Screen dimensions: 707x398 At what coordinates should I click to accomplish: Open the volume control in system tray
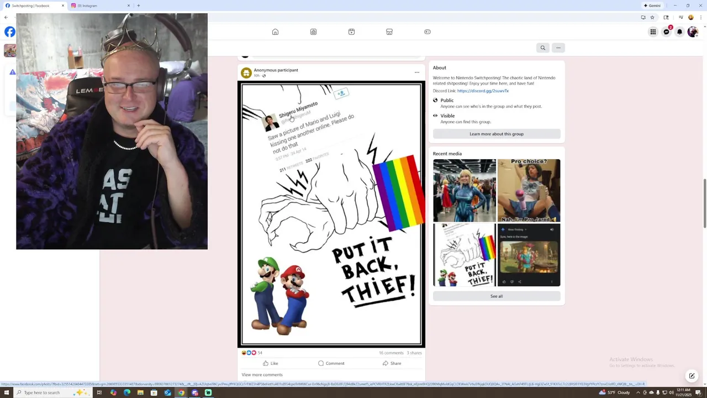(671, 392)
